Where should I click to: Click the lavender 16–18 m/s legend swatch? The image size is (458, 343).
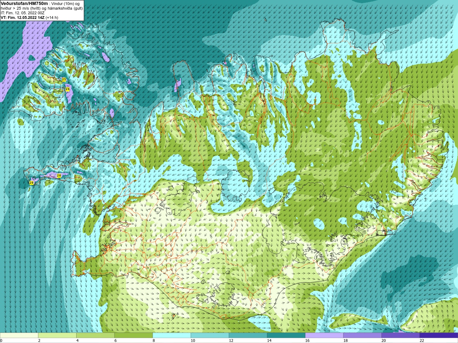pos(324,335)
